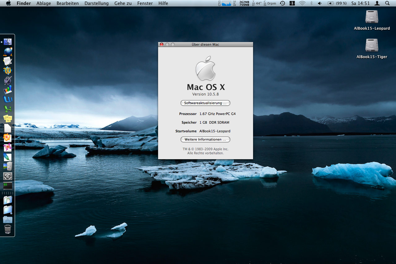Open the Ablage menu
The width and height of the screenshot is (396, 264).
click(44, 3)
